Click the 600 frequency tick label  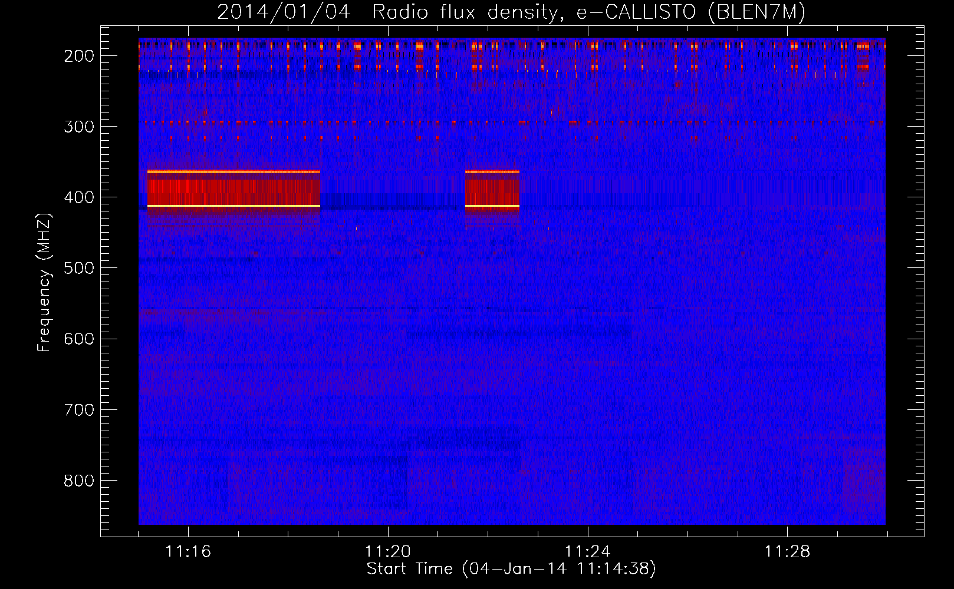tap(79, 339)
